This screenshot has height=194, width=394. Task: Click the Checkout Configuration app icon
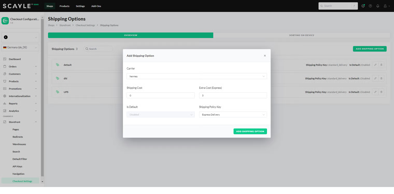coord(5,21)
